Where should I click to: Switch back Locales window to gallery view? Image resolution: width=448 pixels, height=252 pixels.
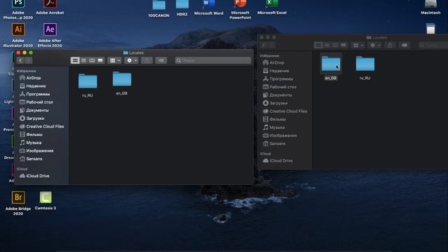[344, 45]
